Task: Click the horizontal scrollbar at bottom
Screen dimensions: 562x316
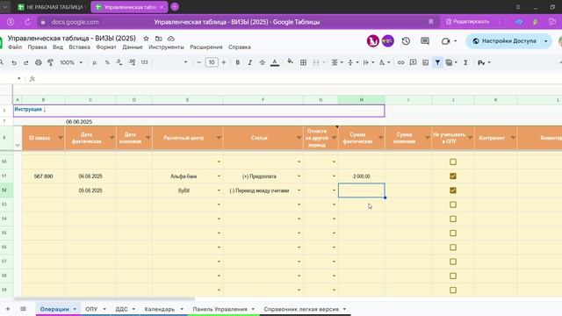Action: click(104, 298)
